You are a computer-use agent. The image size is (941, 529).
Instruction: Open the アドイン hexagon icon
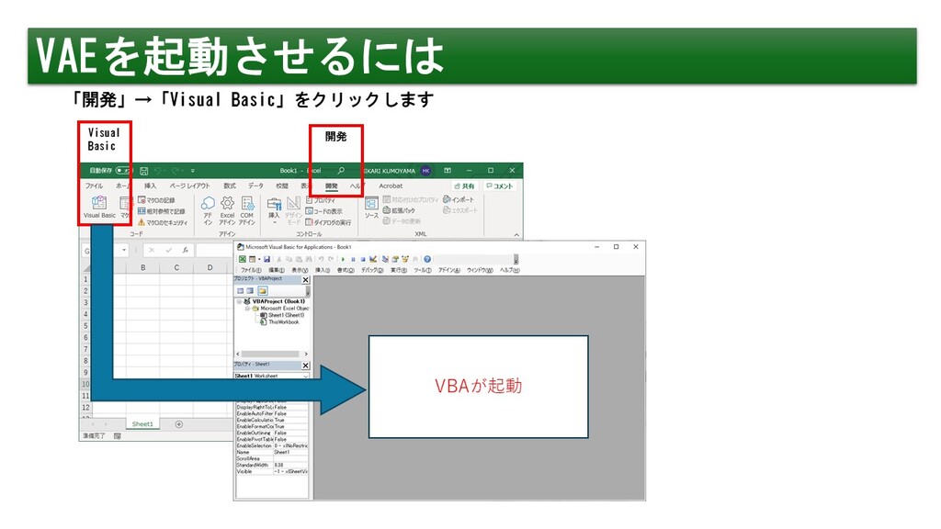pos(208,210)
